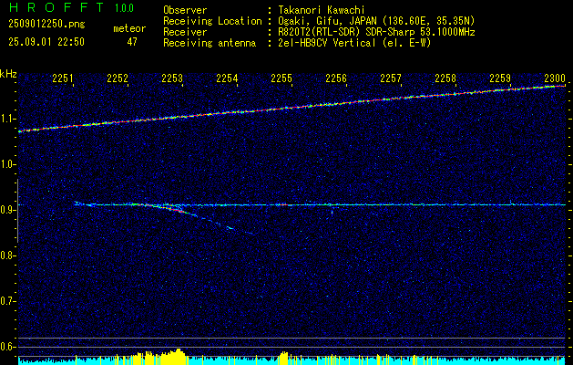This screenshot has height=365, width=573.
Task: Click the 0.9 frequency axis label
Action: (x=8, y=210)
